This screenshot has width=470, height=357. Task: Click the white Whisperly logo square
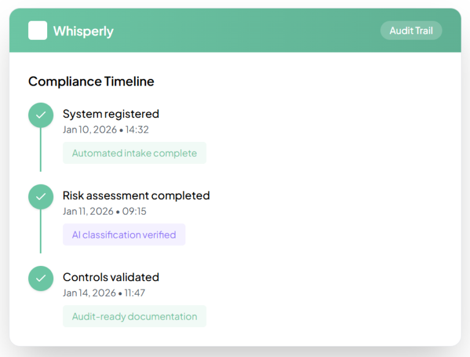pos(37,31)
